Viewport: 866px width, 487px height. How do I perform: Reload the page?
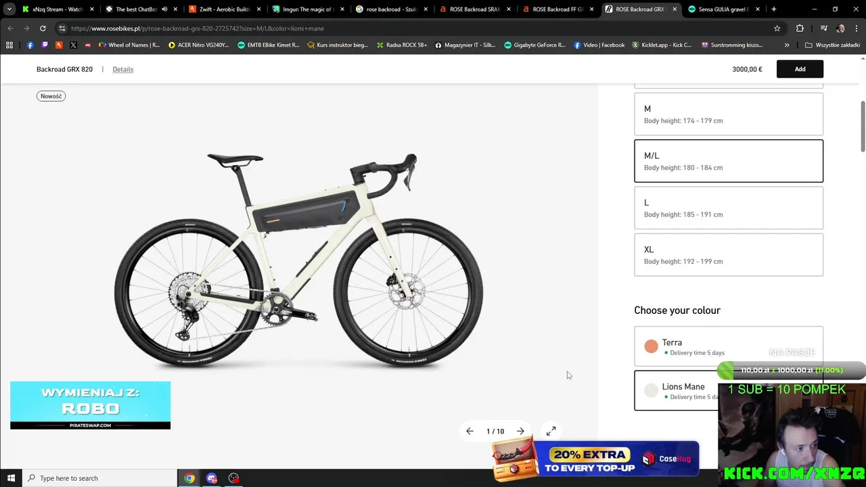click(43, 28)
